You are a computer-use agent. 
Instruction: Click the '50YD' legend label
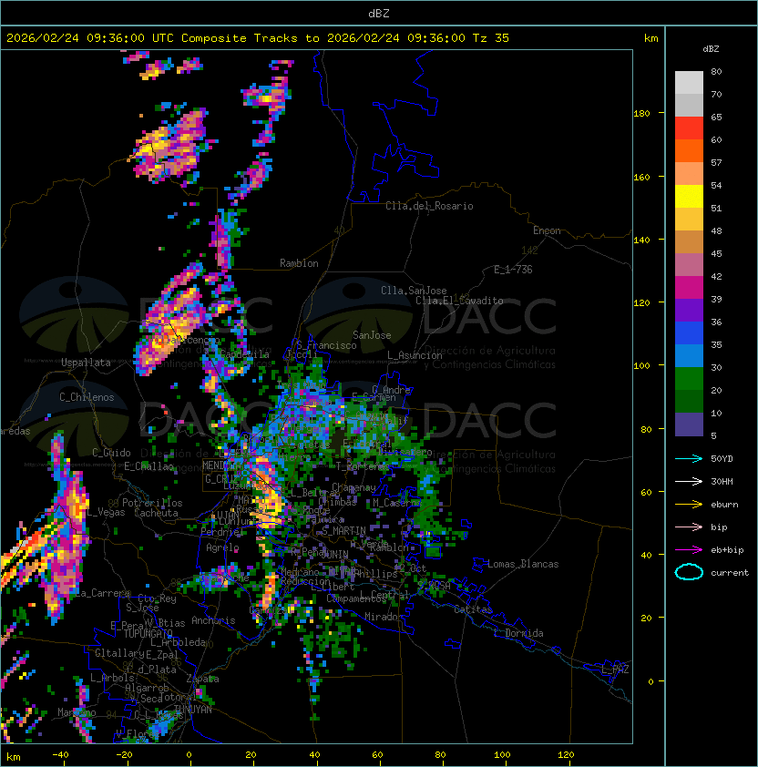[x=722, y=459]
